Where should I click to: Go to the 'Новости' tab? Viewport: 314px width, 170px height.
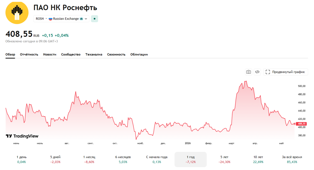[50, 54]
